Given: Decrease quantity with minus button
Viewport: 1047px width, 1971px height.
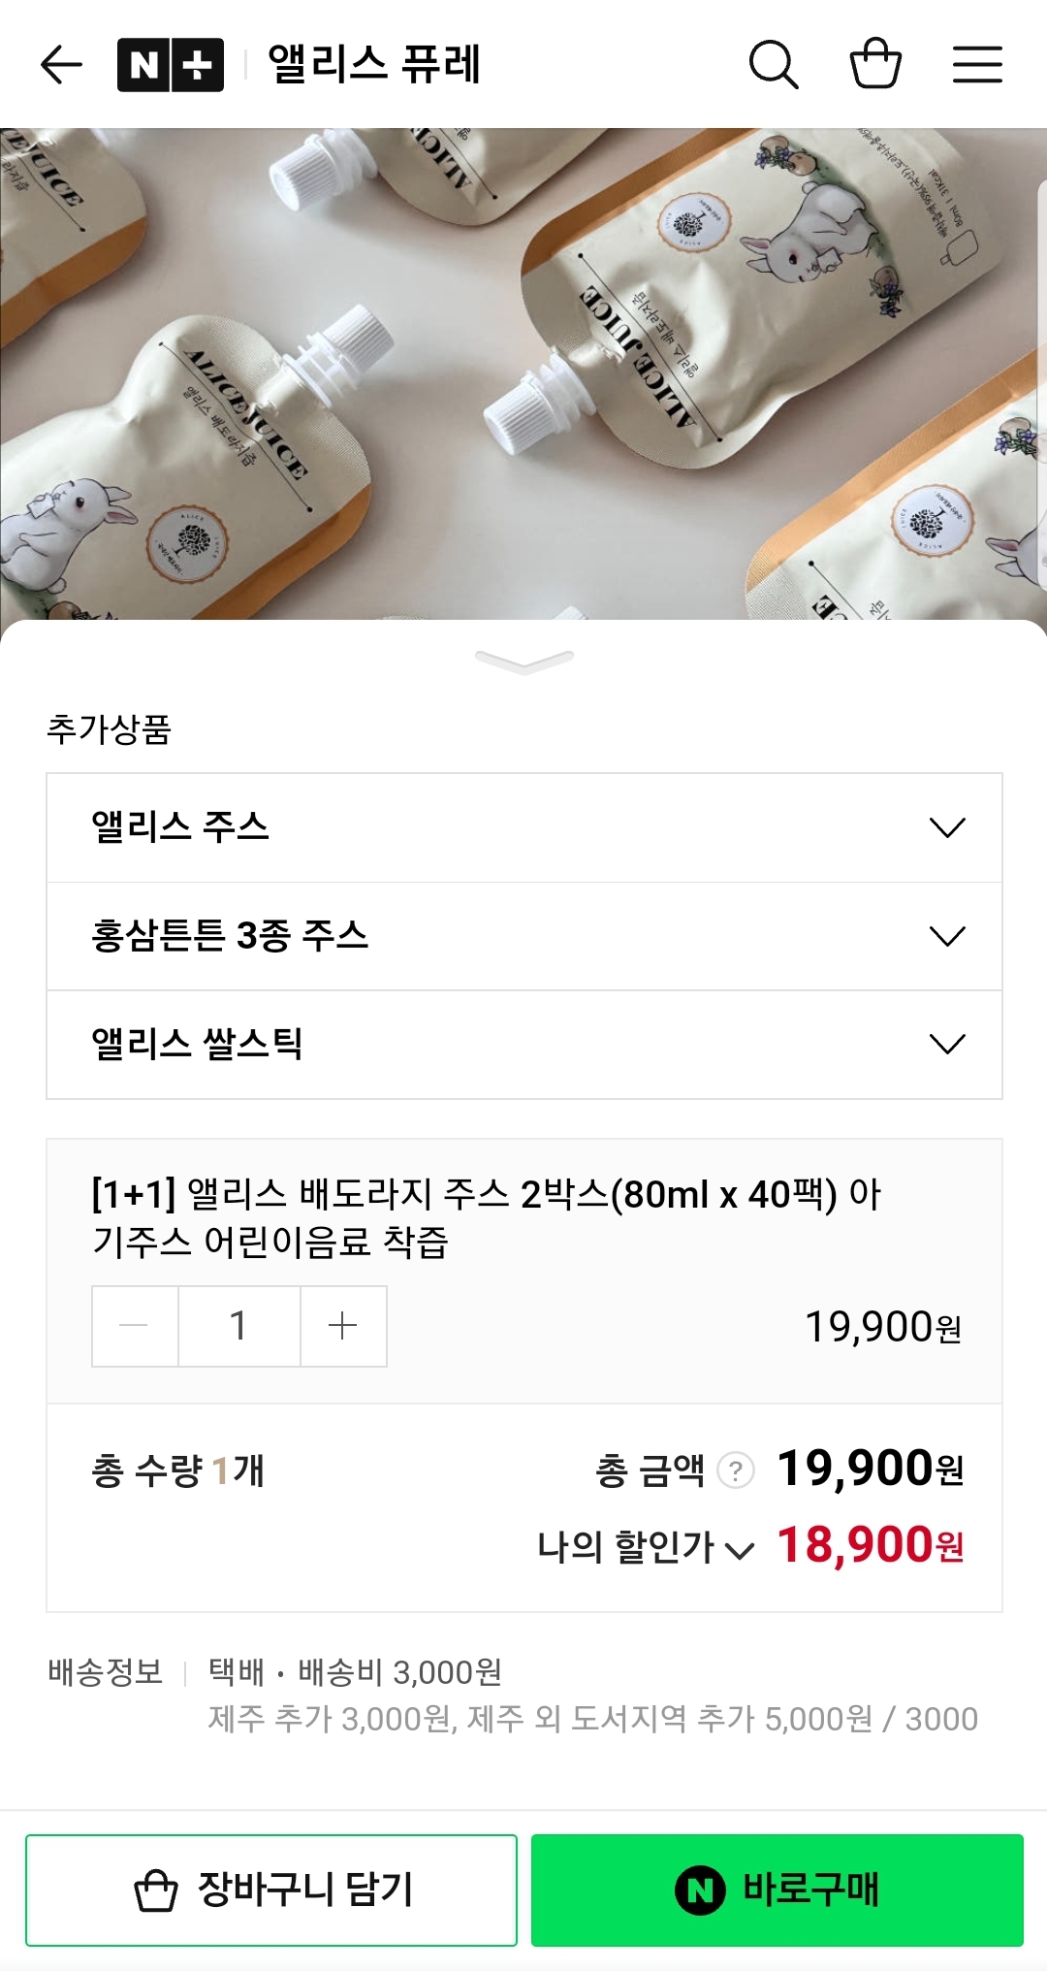Looking at the screenshot, I should coord(135,1326).
